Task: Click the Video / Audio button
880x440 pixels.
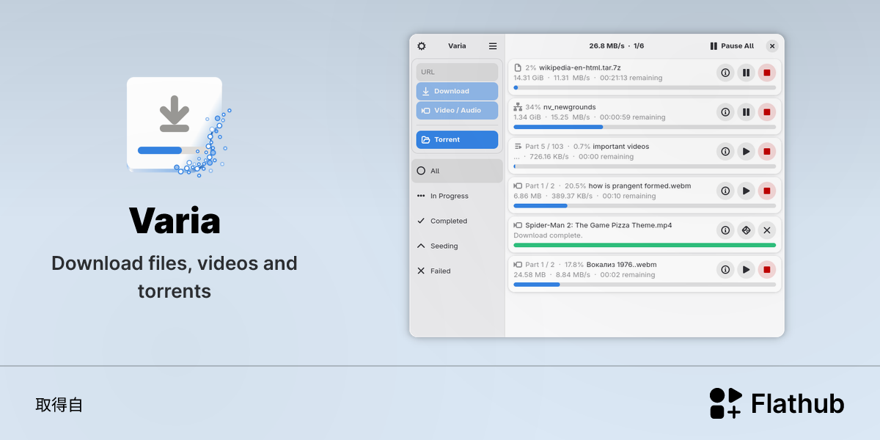Action: [x=457, y=110]
